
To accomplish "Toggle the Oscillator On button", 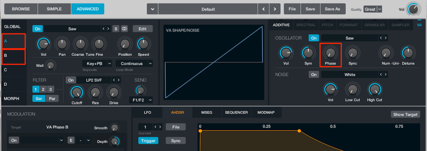I will click(x=314, y=38).
